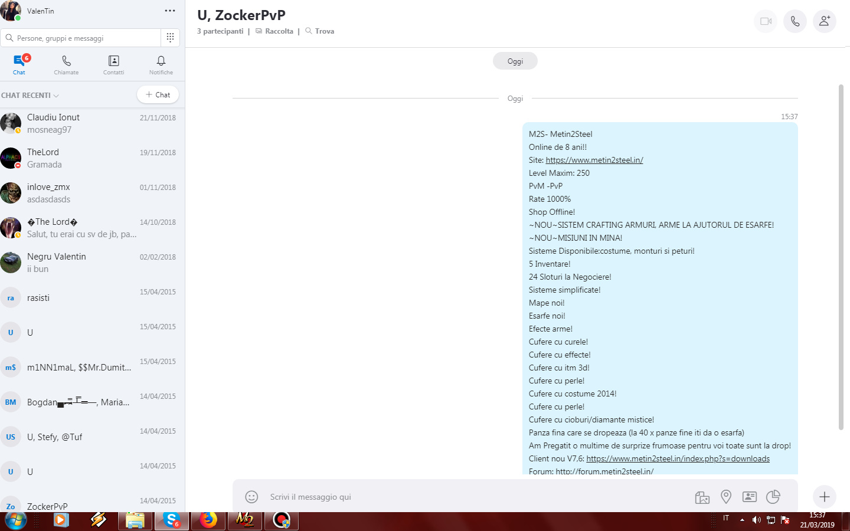The height and width of the screenshot is (531, 850).
Task: Click the IT language indicator
Action: (x=726, y=518)
